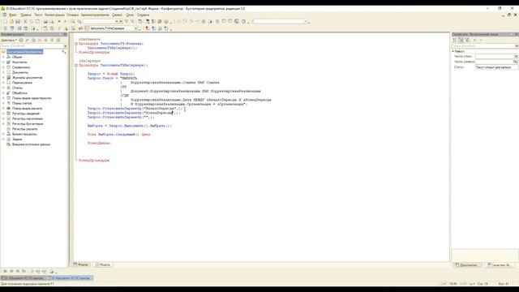Click the alphabetical sort icon in properties
Viewport: 519px width, 292px height.
click(461, 40)
